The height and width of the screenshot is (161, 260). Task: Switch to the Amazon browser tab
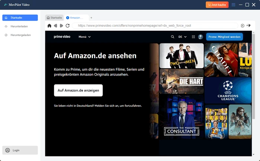77,18
